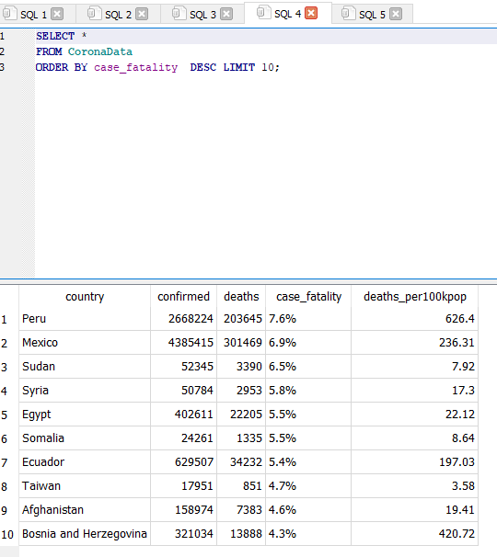Viewport: 497px width, 557px height.
Task: Select row number 10 header
Action: tap(9, 534)
